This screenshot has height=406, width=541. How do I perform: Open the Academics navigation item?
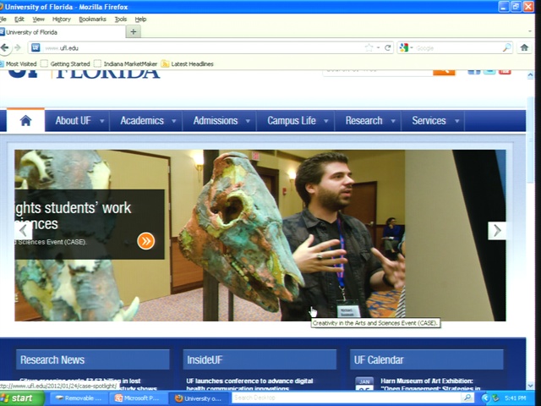pyautogui.click(x=142, y=120)
